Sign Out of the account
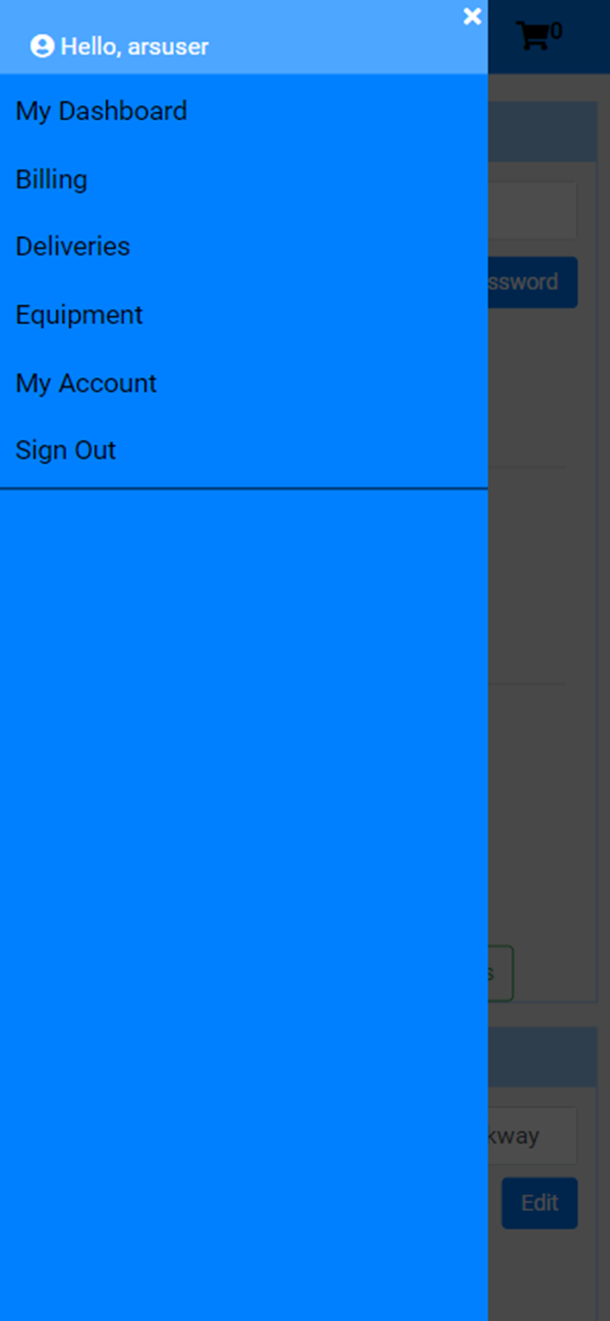Image resolution: width=610 pixels, height=1321 pixels. (66, 450)
